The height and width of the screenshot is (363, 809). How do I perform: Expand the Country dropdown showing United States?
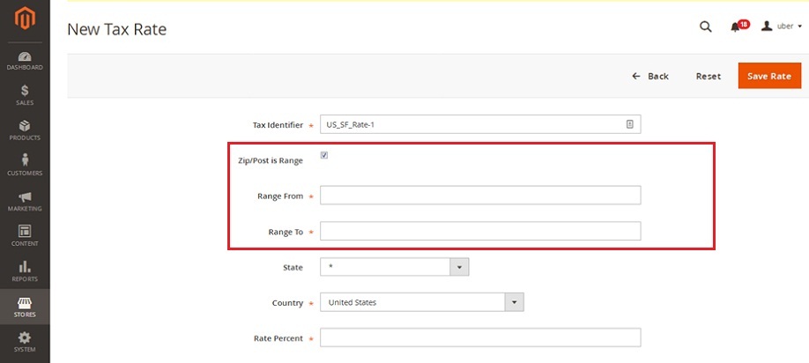(421, 302)
